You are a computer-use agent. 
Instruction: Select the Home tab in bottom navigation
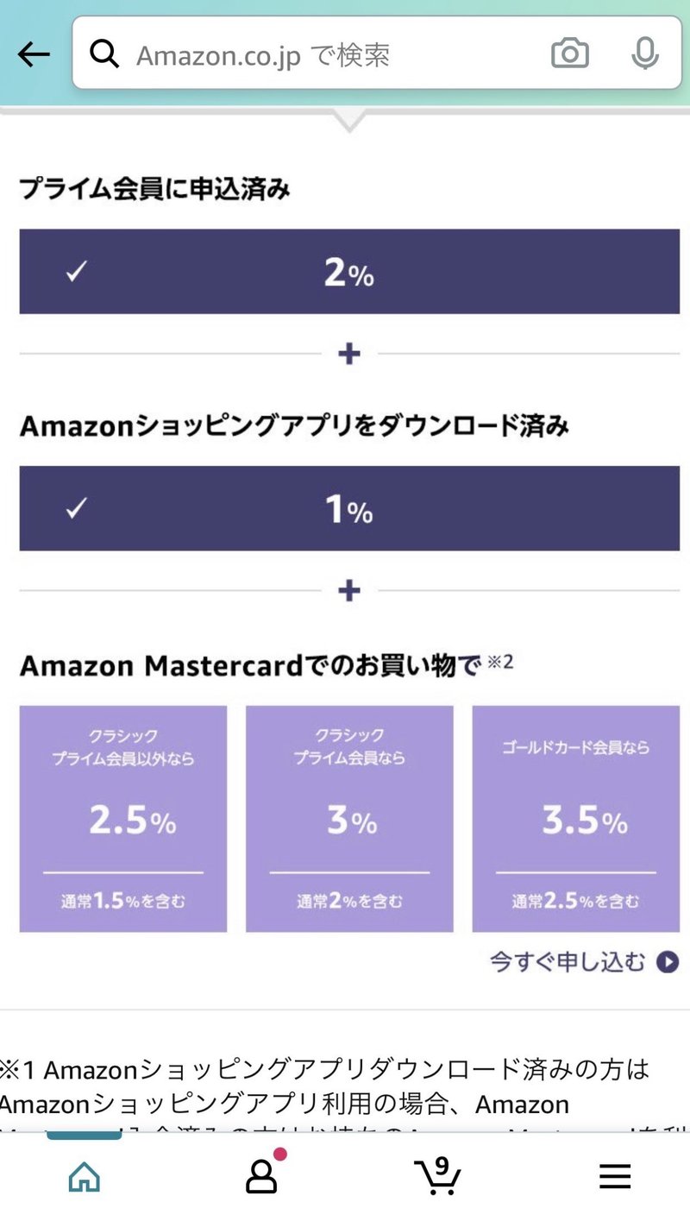click(x=83, y=1175)
